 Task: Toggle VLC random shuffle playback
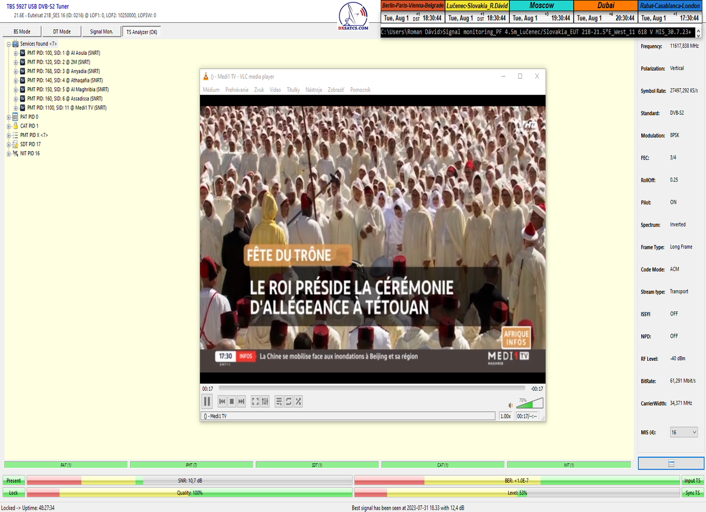[x=298, y=401]
